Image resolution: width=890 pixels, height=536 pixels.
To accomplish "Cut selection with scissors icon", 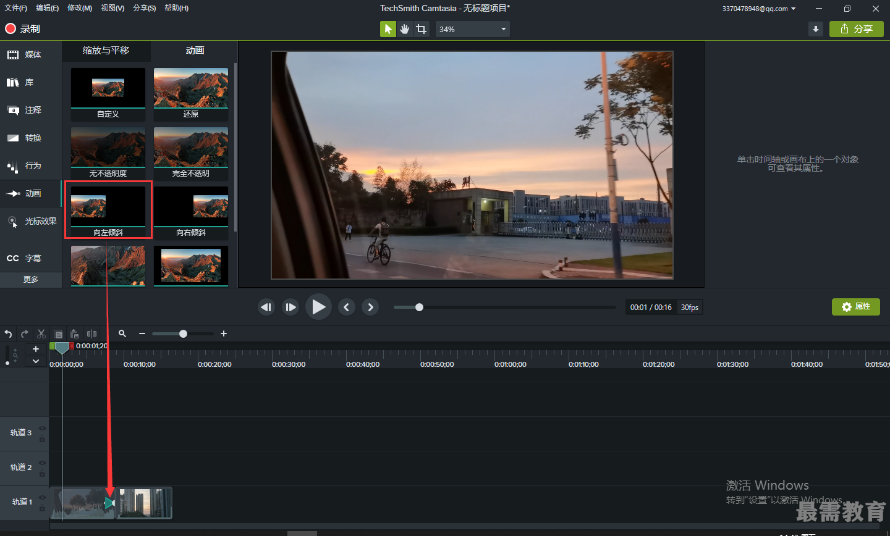I will tap(41, 333).
